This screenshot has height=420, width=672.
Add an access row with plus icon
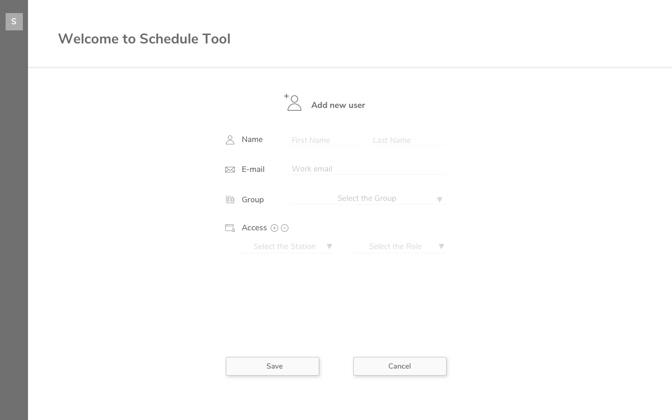point(274,228)
